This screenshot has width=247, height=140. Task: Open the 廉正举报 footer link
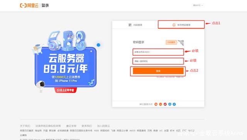pos(71,126)
